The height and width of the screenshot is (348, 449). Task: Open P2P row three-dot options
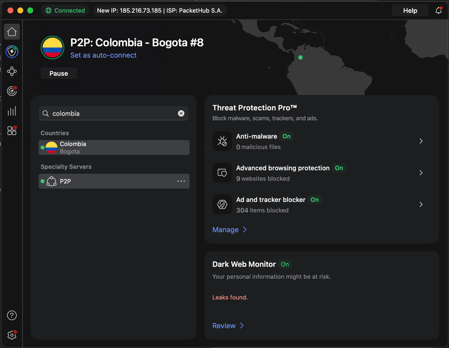181,181
